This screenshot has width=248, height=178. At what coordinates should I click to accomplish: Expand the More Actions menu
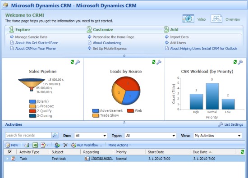click(x=119, y=145)
